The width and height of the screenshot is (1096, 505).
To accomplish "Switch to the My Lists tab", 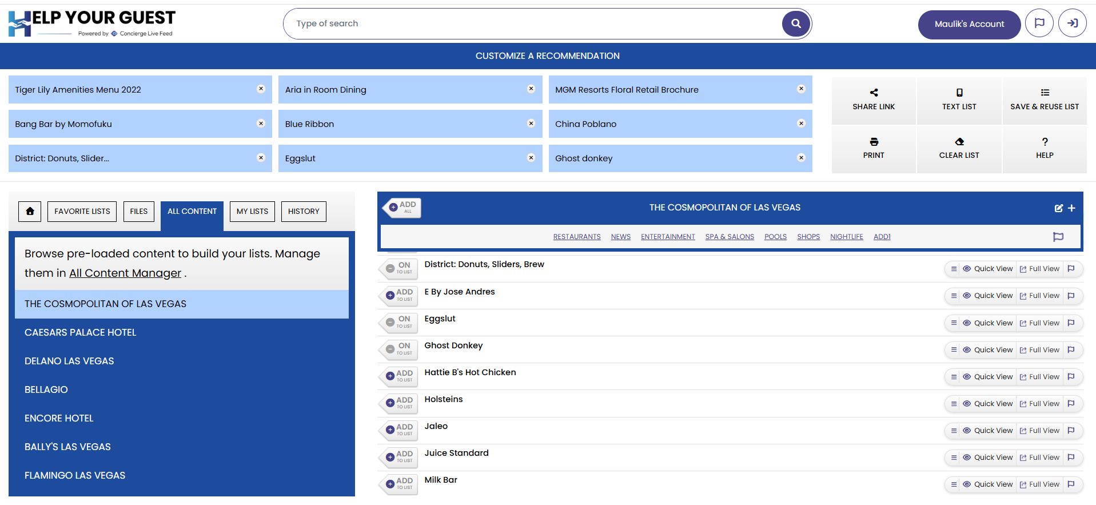I will (x=252, y=212).
